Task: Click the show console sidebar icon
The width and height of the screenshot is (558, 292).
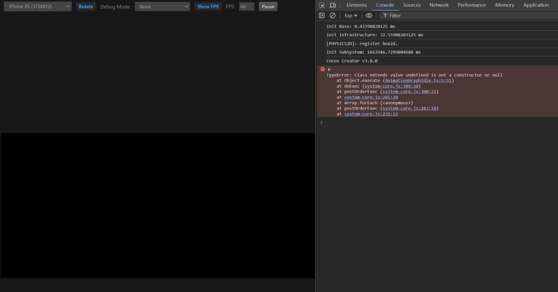Action: (322, 15)
